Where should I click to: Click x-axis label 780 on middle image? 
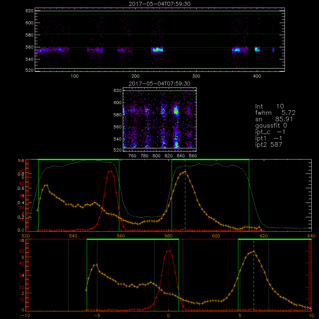[145, 156]
